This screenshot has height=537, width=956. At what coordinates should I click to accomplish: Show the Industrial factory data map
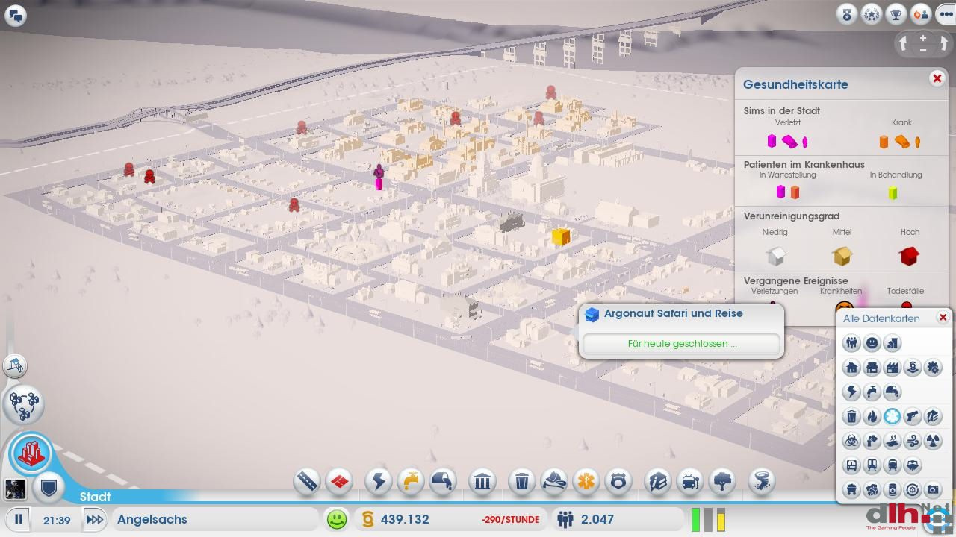(x=893, y=368)
